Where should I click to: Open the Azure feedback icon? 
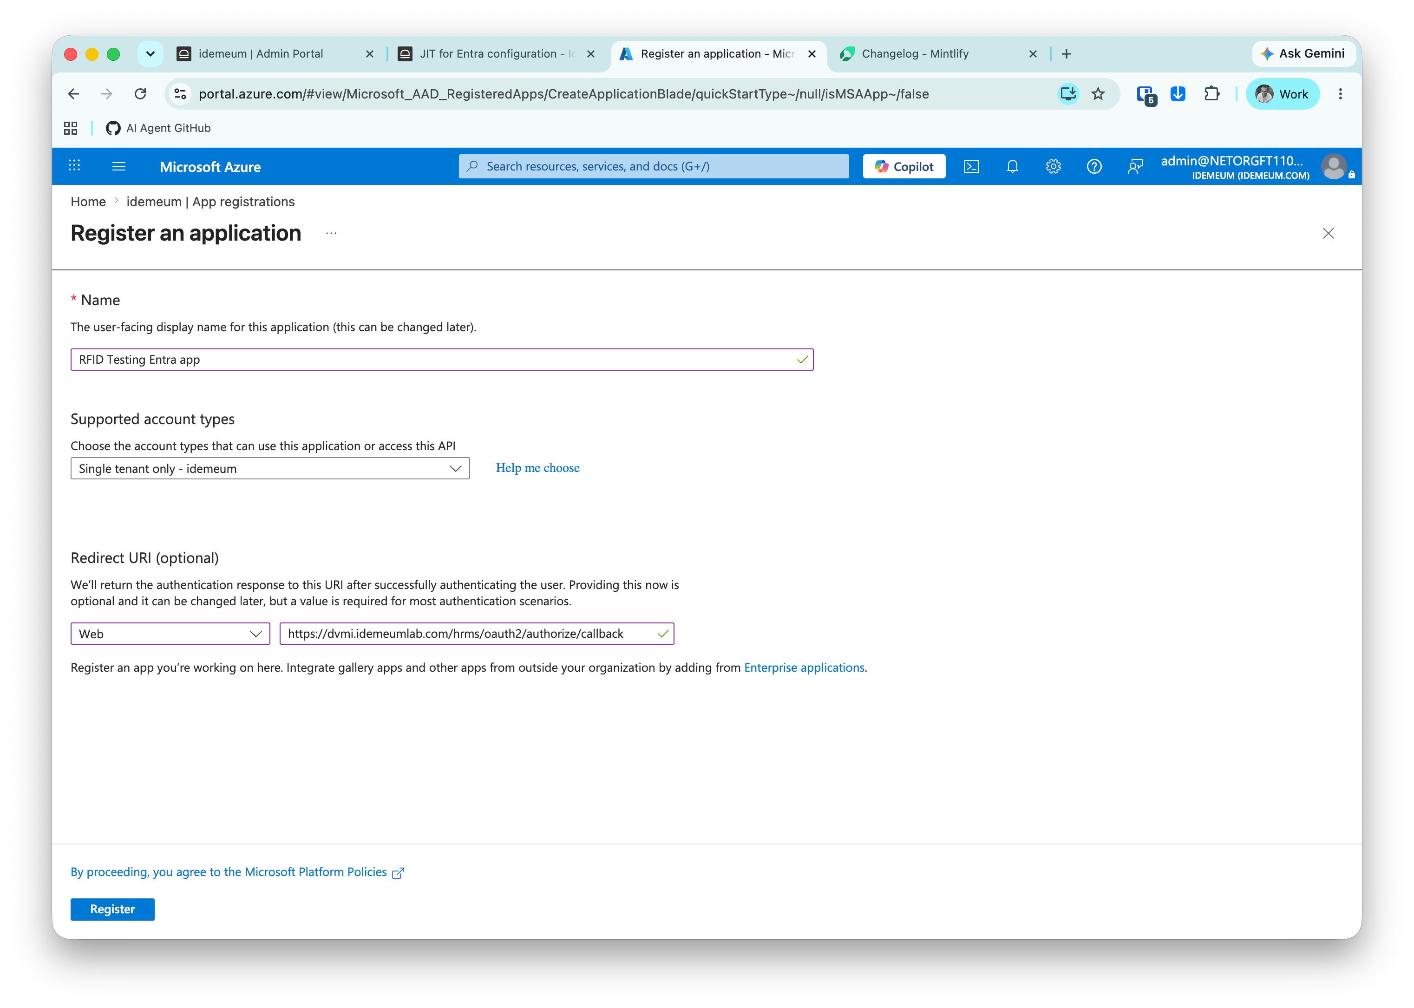click(x=1135, y=166)
